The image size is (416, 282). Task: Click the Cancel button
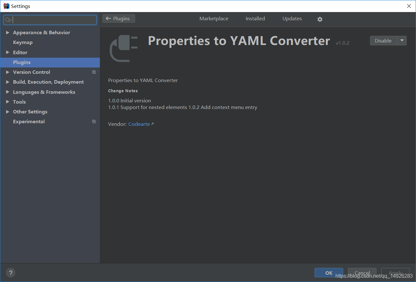(362, 273)
